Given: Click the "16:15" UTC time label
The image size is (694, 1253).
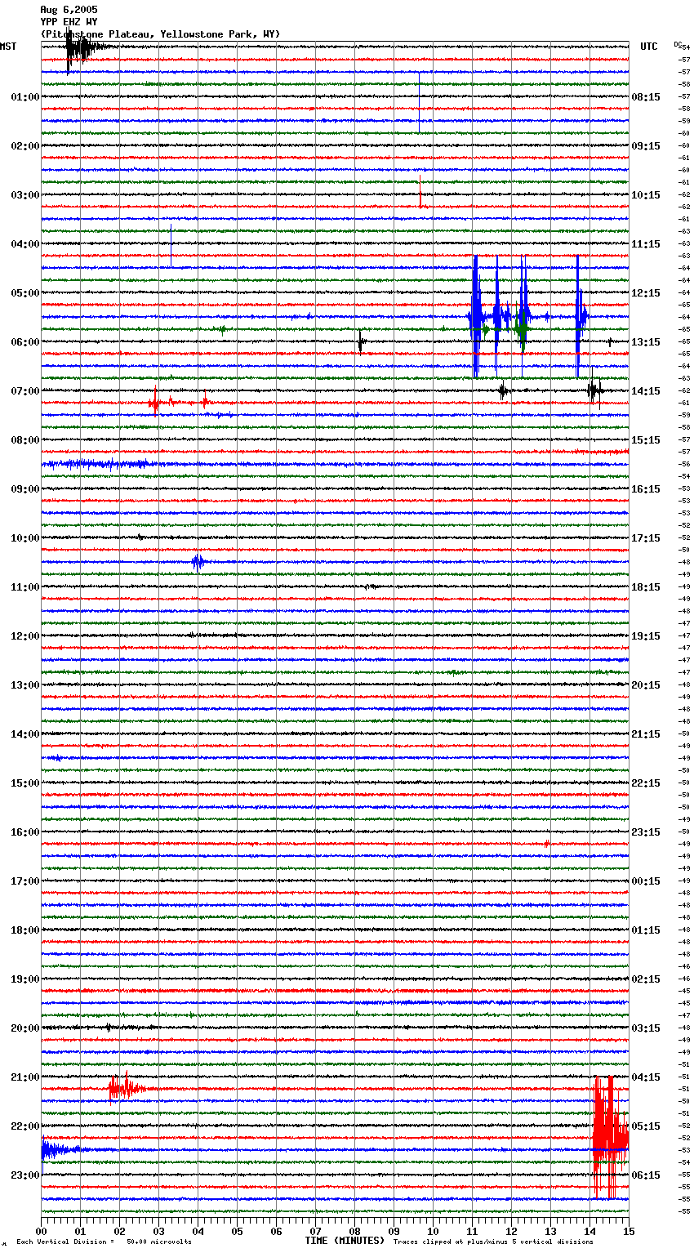Looking at the screenshot, I should (x=646, y=489).
